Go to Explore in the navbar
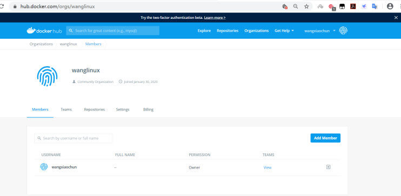 [204, 31]
